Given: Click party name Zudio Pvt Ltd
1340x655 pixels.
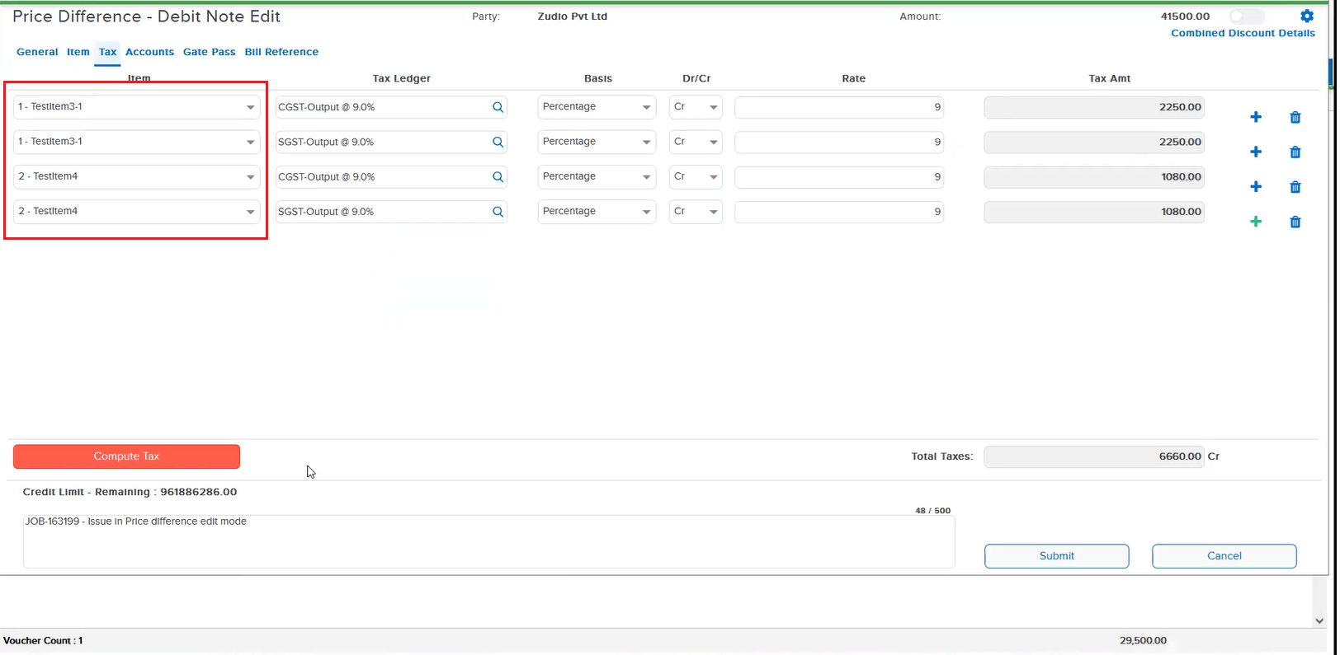Looking at the screenshot, I should point(572,16).
